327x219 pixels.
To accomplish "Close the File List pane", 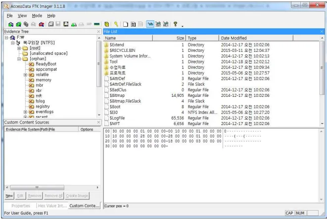I will [x=322, y=32].
